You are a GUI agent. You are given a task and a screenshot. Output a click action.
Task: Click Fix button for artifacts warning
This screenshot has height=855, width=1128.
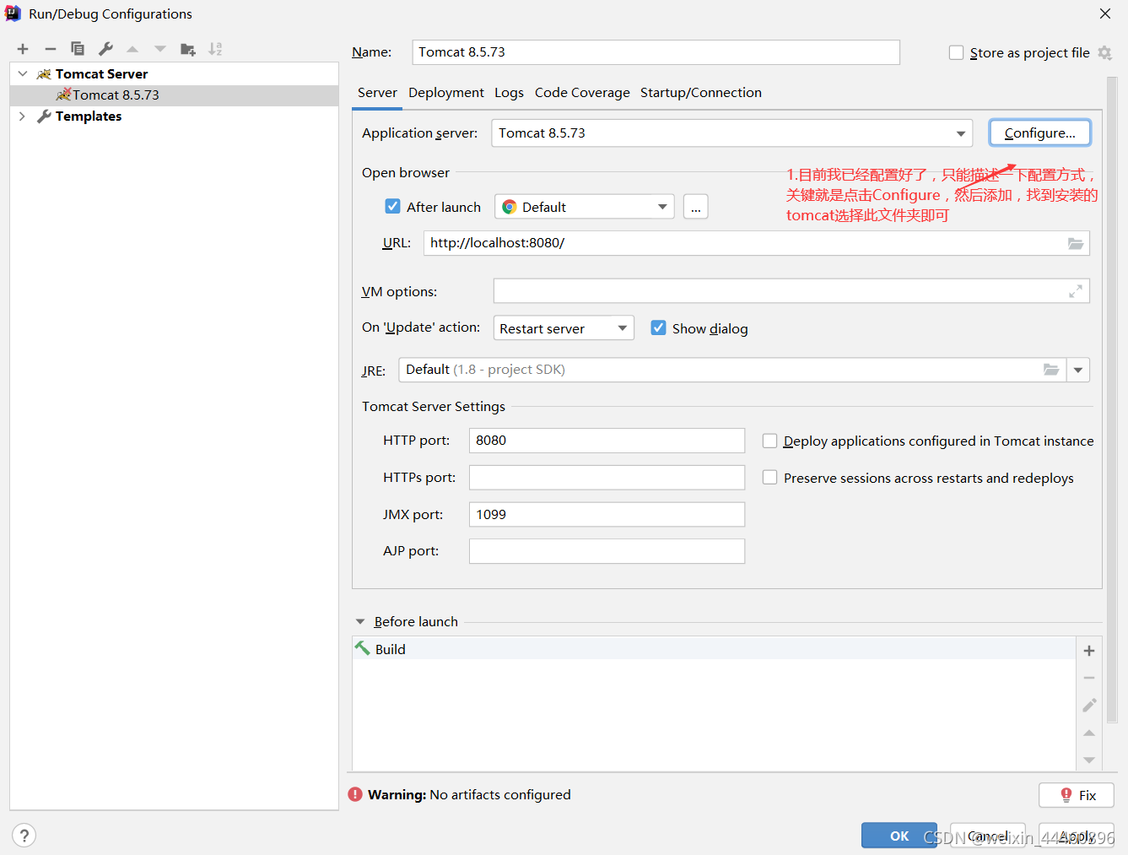click(1077, 795)
